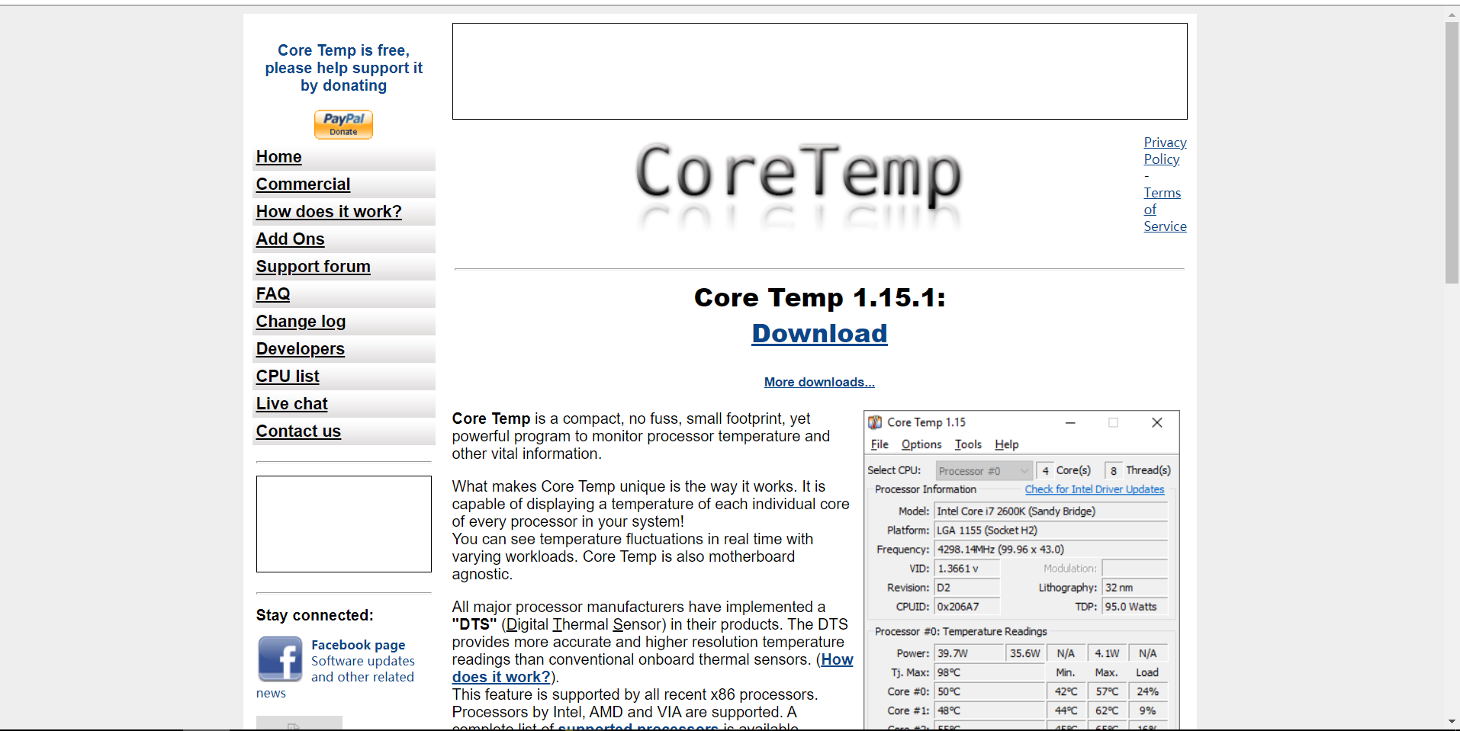The height and width of the screenshot is (731, 1460).
Task: Click the Facebook logo icon
Action: point(280,659)
